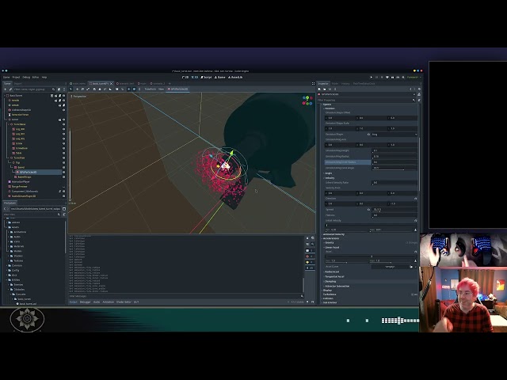Adjust the Spread value slider

tap(395, 209)
